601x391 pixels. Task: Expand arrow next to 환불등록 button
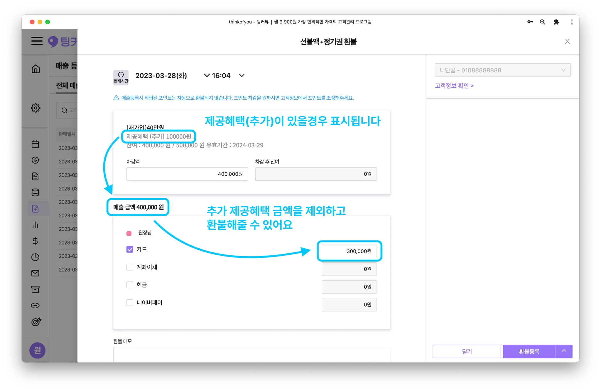pos(564,351)
